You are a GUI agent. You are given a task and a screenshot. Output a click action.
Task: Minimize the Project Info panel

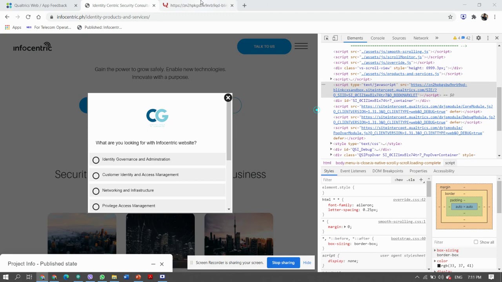coord(153,264)
